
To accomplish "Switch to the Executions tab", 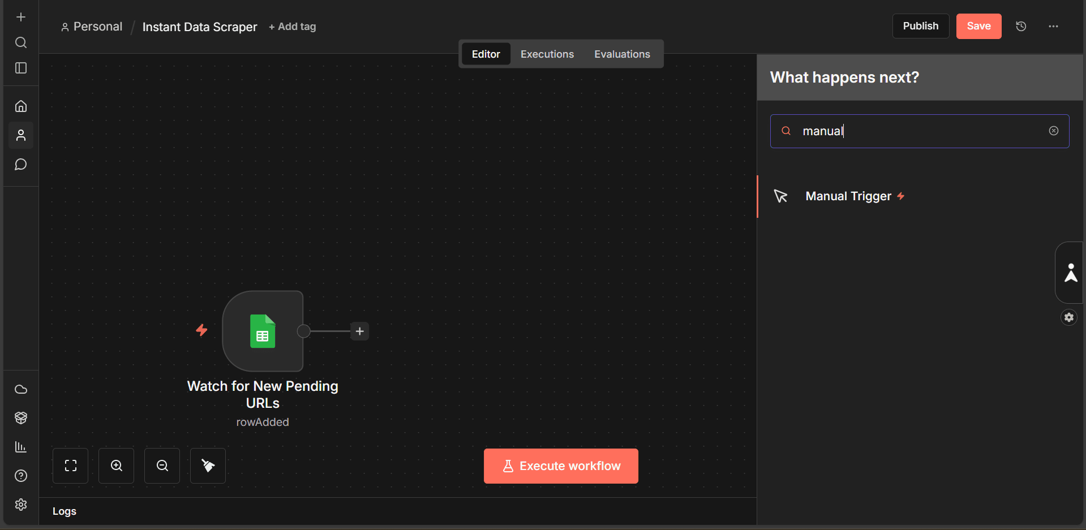I will 547,54.
